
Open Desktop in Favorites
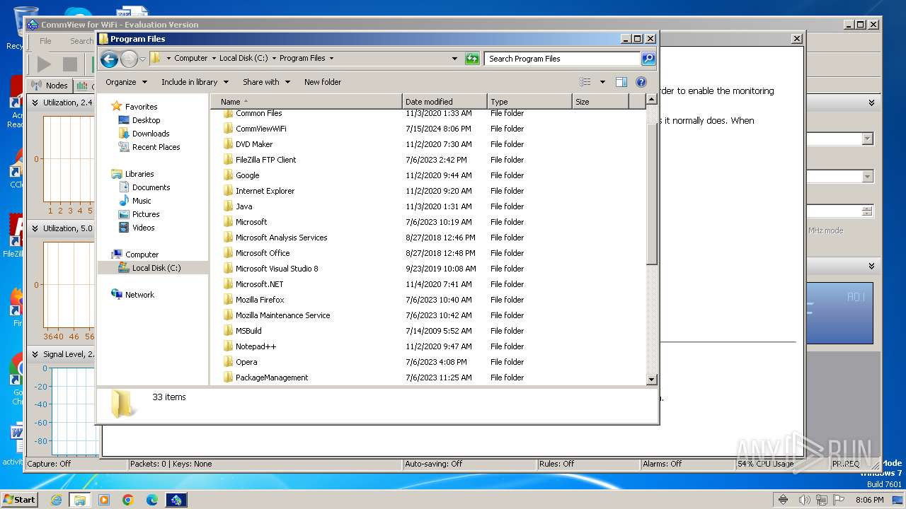click(x=146, y=120)
